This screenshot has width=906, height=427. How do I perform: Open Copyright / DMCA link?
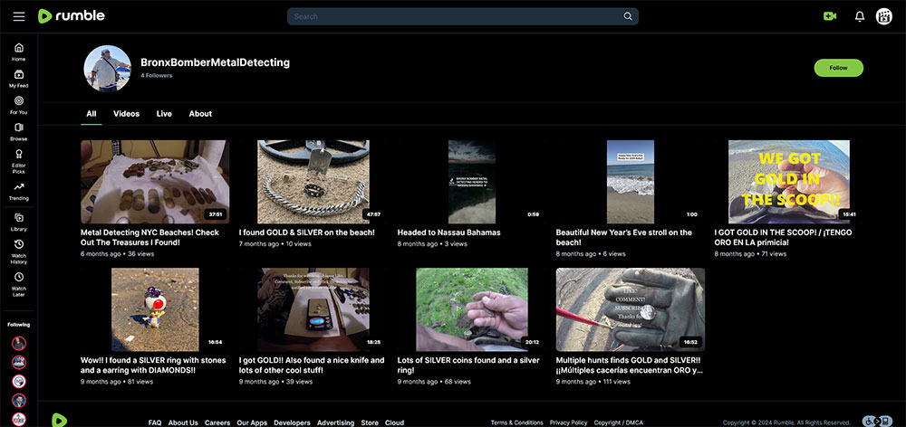point(618,423)
